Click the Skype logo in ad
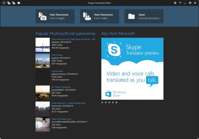Viewport: 199px width, 139px height. pos(114,50)
